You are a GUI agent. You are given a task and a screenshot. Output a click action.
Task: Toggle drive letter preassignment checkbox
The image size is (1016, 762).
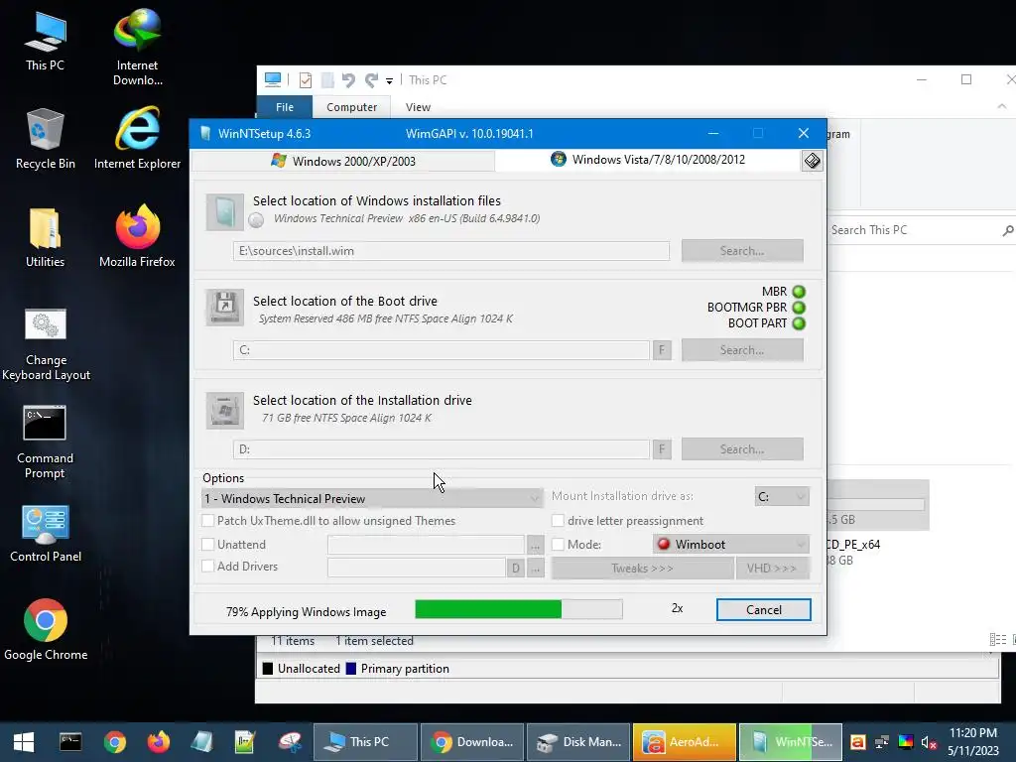pyautogui.click(x=558, y=520)
